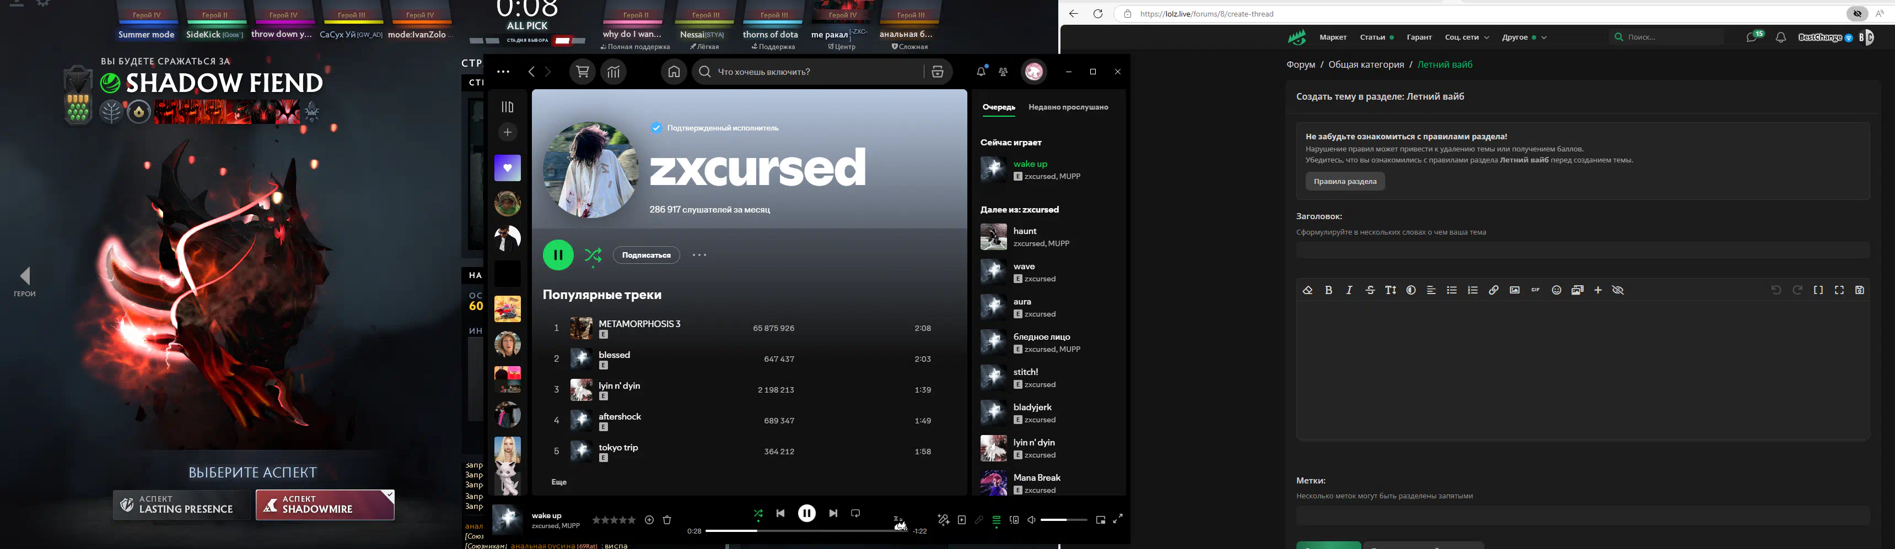This screenshot has width=1895, height=549.
Task: Skip to previous track in Spotify
Action: [x=780, y=514]
